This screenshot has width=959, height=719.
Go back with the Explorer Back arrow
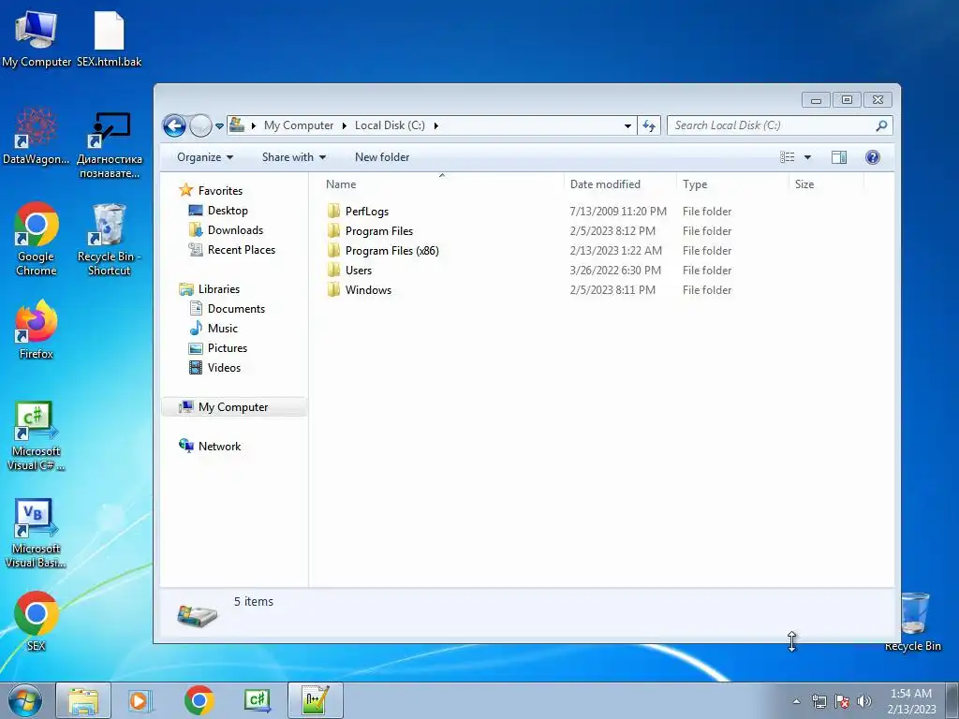tap(174, 126)
